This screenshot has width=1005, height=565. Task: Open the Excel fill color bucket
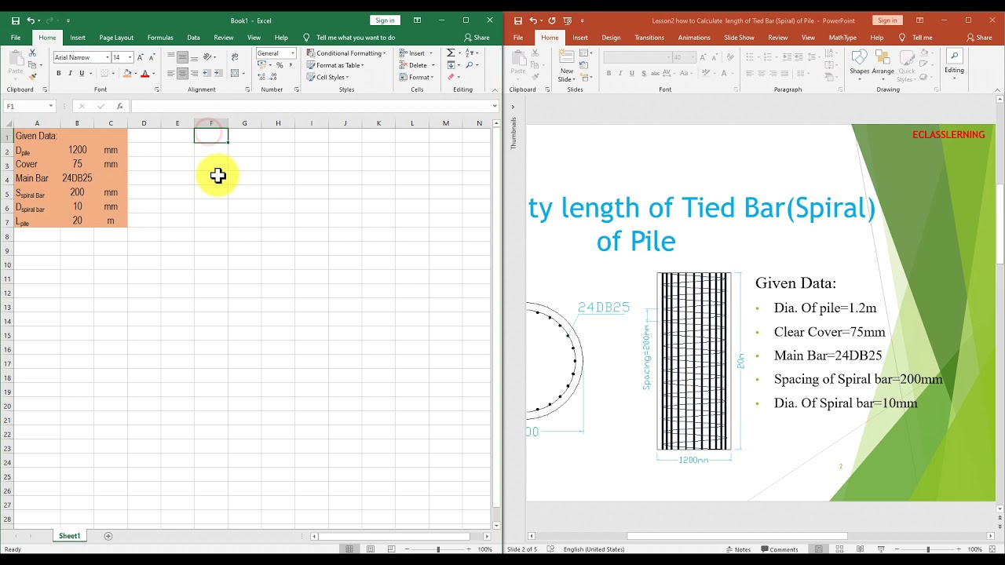tap(126, 73)
